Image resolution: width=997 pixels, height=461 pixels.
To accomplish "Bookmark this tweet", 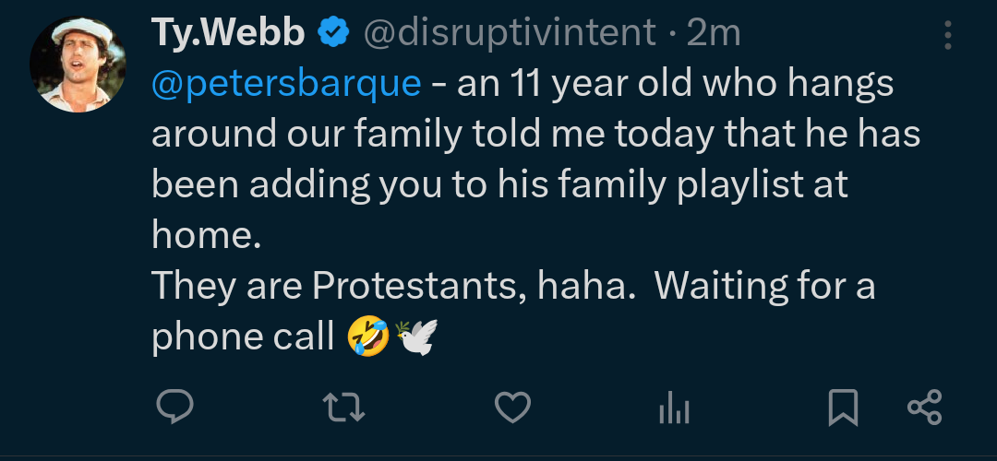I will 843,407.
